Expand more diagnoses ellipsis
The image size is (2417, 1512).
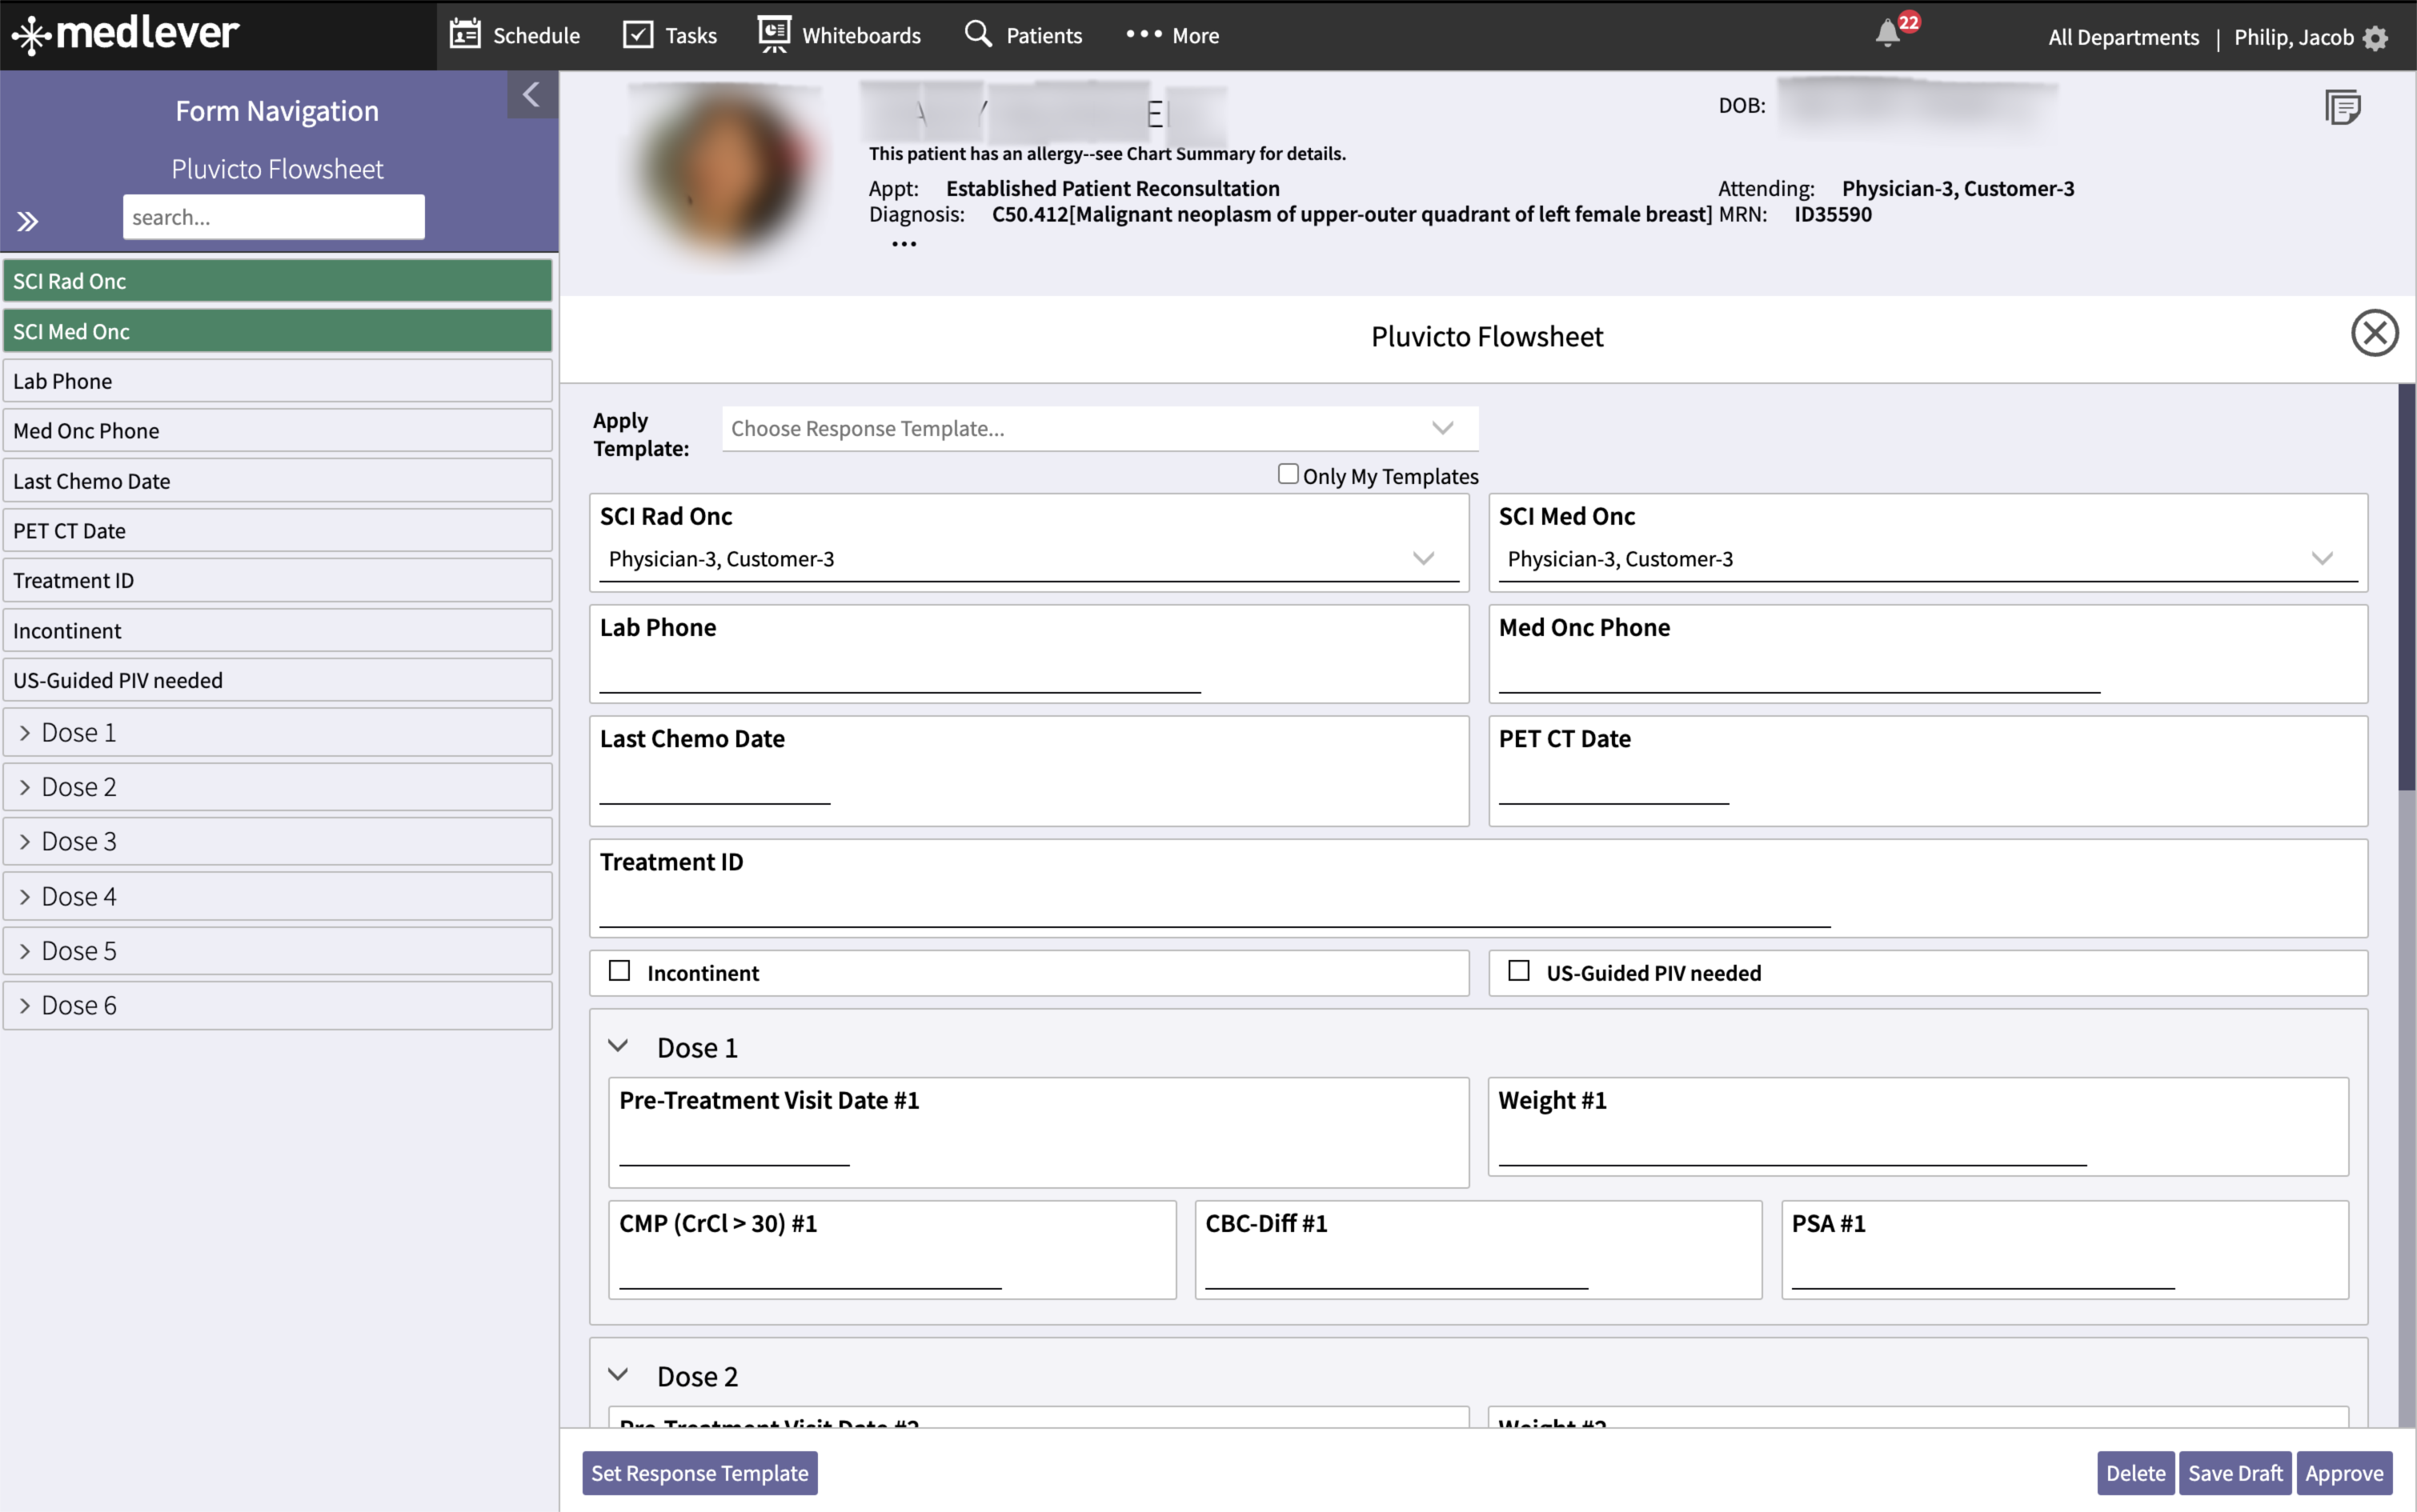coord(904,244)
